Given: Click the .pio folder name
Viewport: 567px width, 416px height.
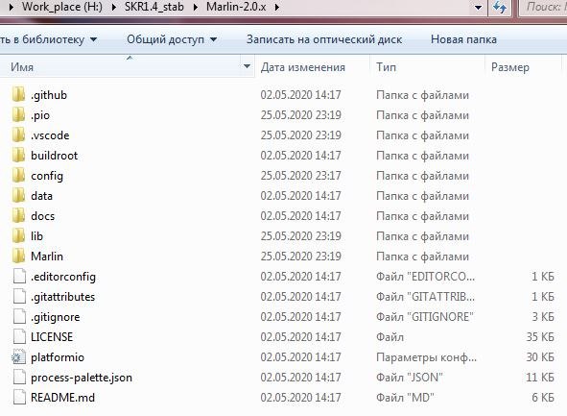Looking at the screenshot, I should [40, 115].
